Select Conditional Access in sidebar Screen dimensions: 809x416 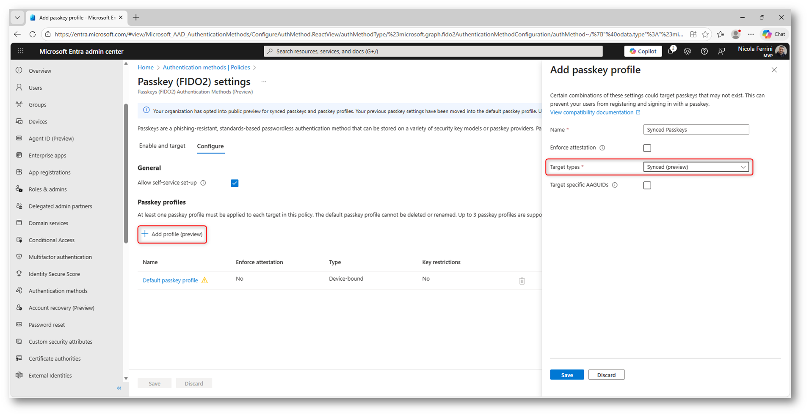51,240
